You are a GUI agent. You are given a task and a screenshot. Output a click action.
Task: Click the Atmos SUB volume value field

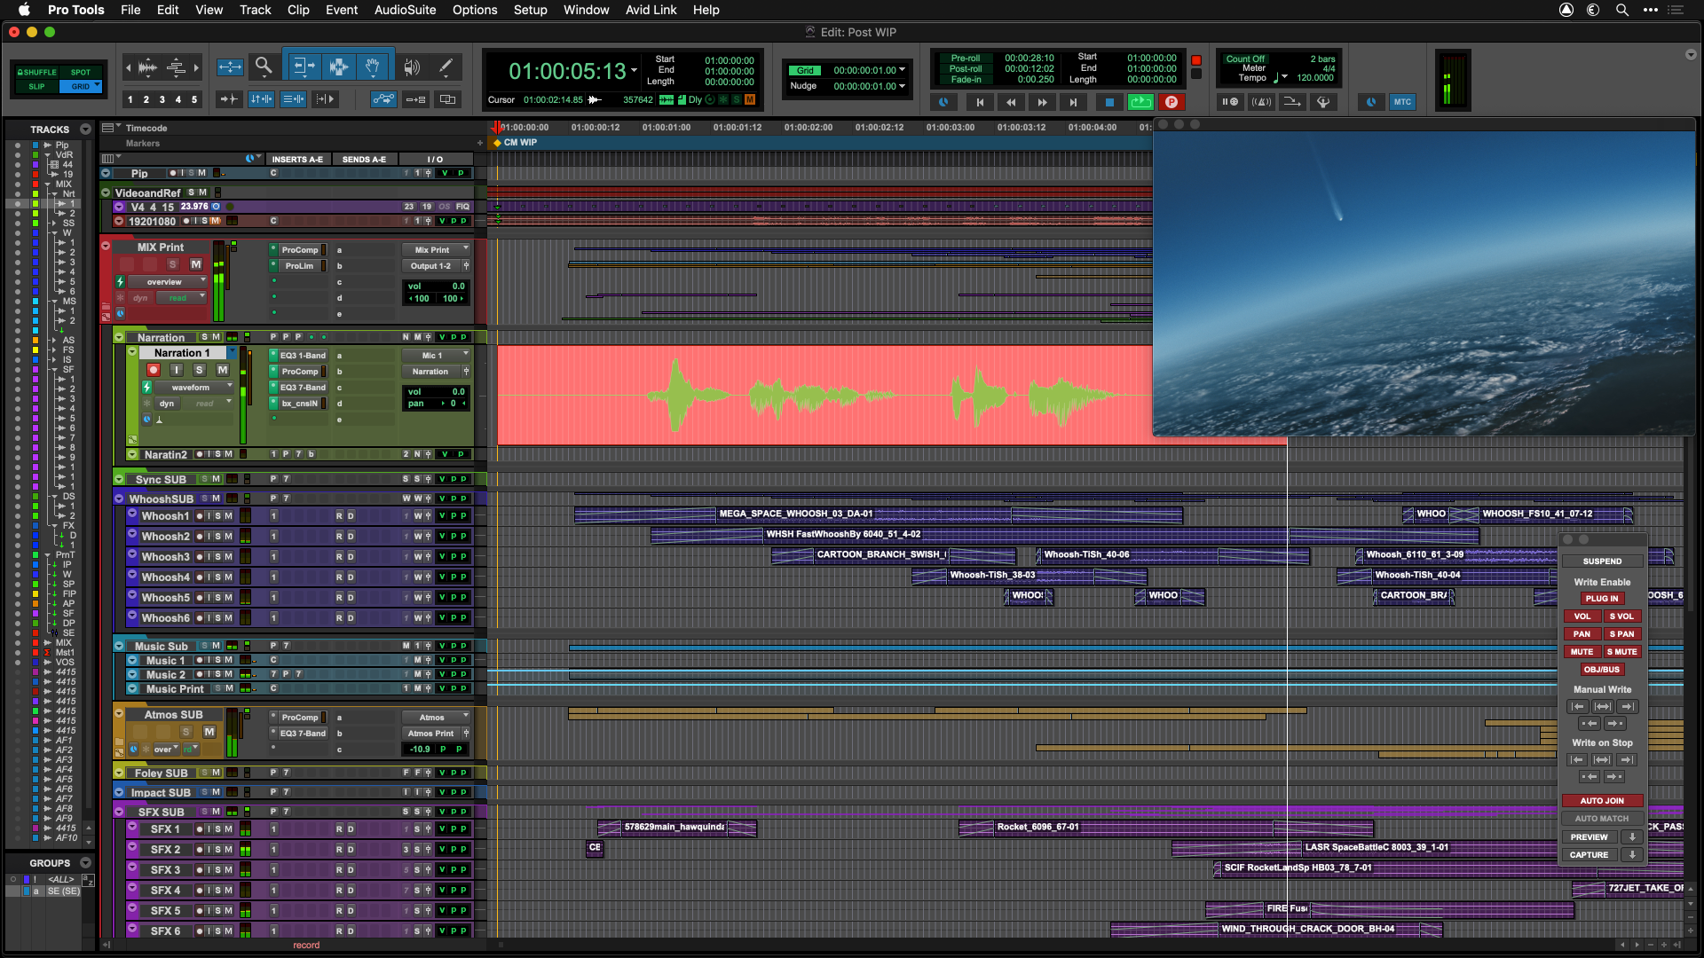[420, 750]
